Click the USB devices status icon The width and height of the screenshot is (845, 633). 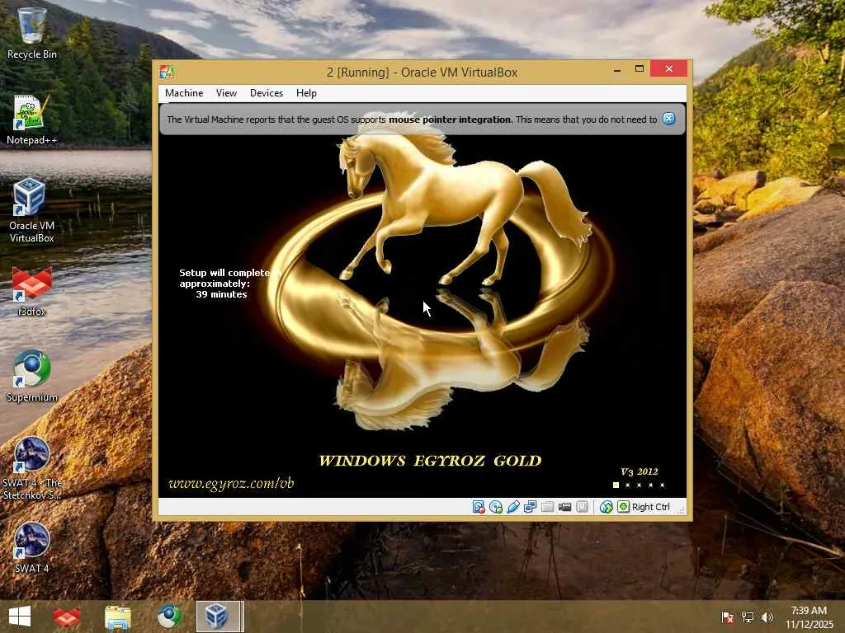(x=513, y=507)
